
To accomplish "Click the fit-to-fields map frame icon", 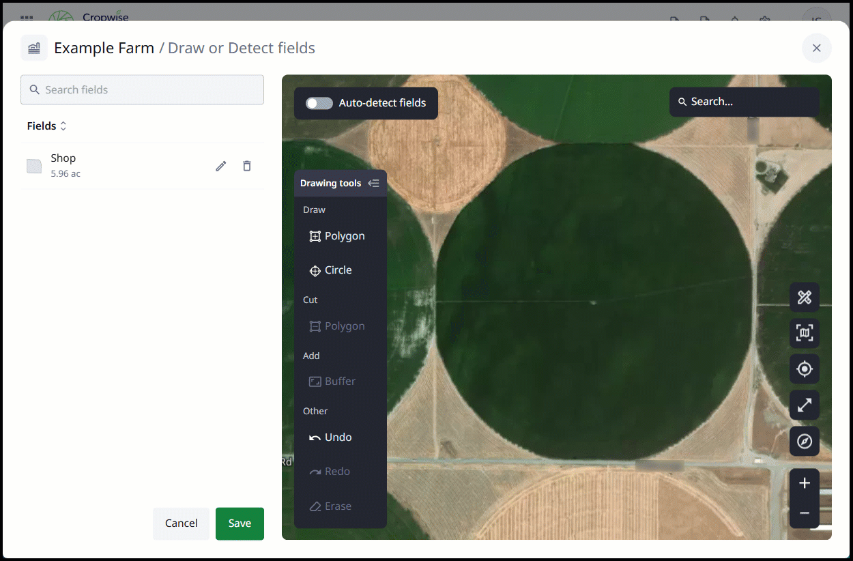I will pos(805,333).
